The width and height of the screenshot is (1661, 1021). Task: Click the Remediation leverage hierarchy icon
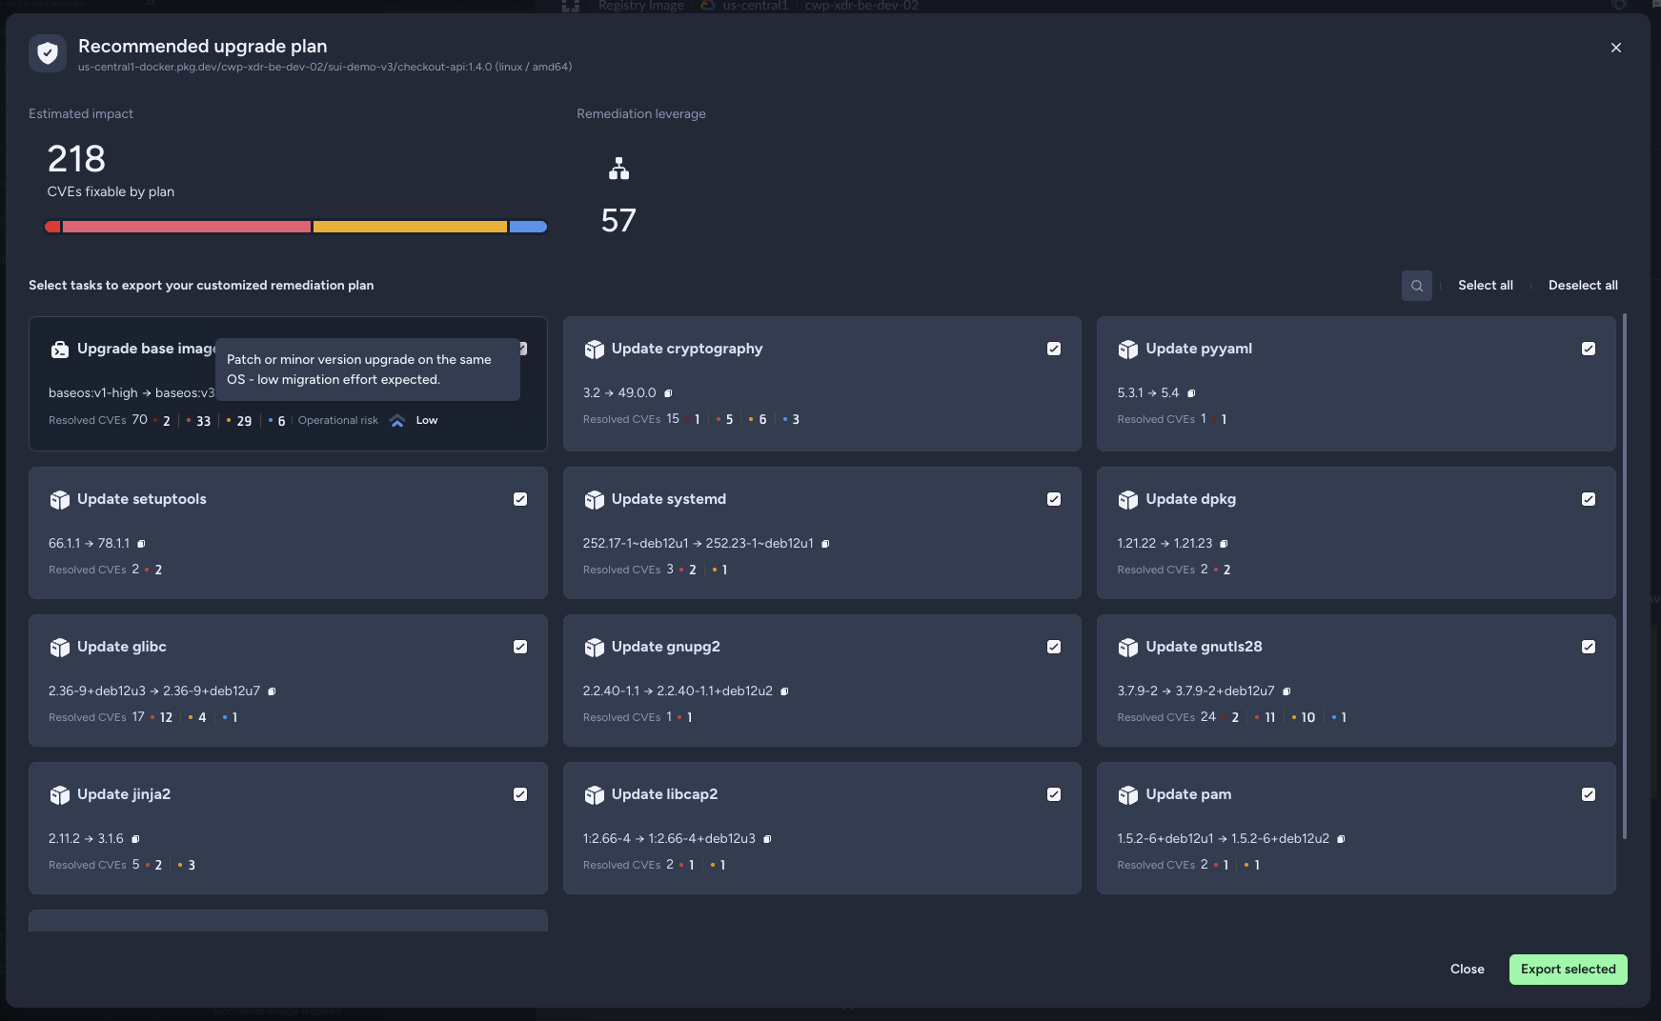pyautogui.click(x=619, y=169)
